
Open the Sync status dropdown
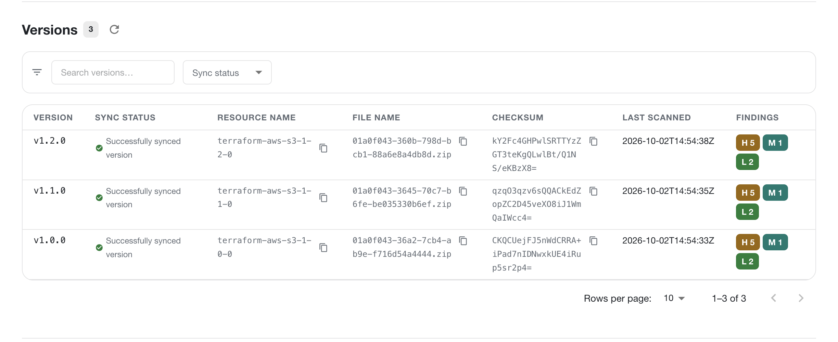227,73
